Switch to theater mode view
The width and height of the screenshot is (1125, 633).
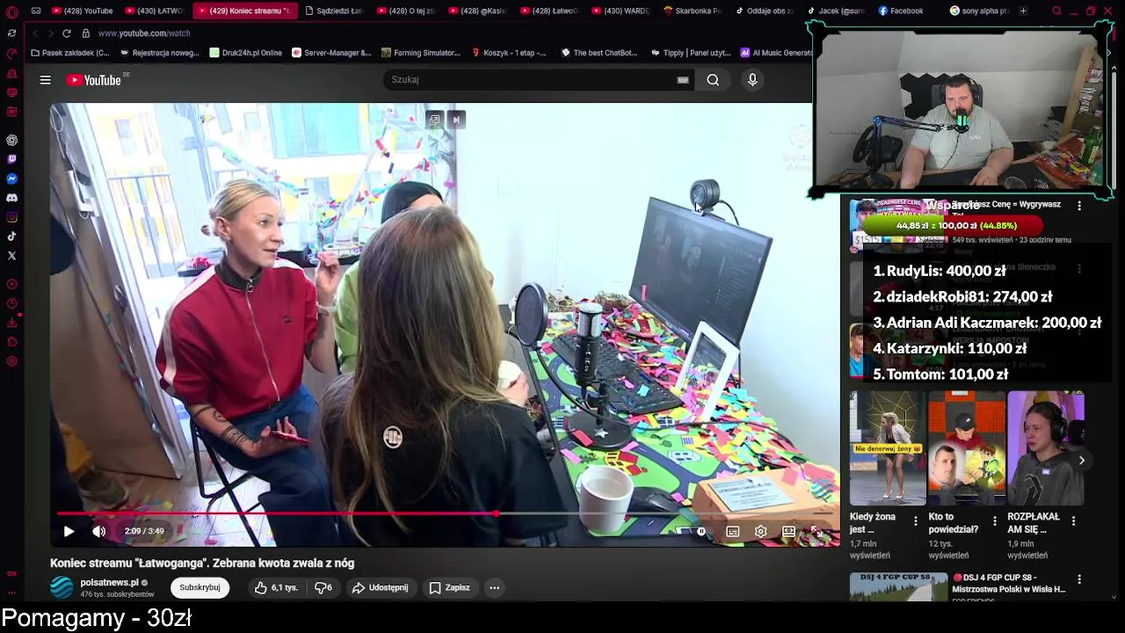point(788,531)
